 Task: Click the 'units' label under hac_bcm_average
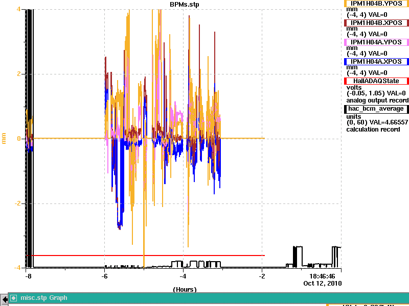354,117
